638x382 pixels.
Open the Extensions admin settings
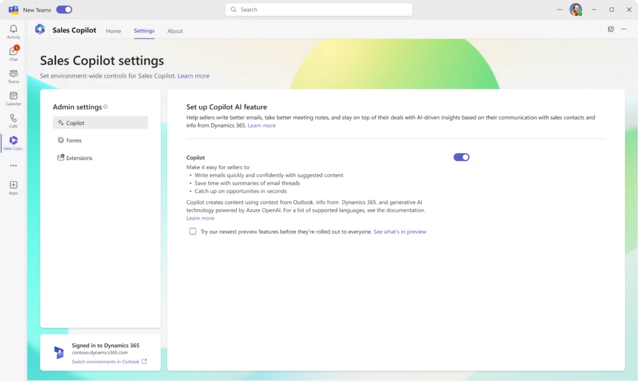point(79,157)
